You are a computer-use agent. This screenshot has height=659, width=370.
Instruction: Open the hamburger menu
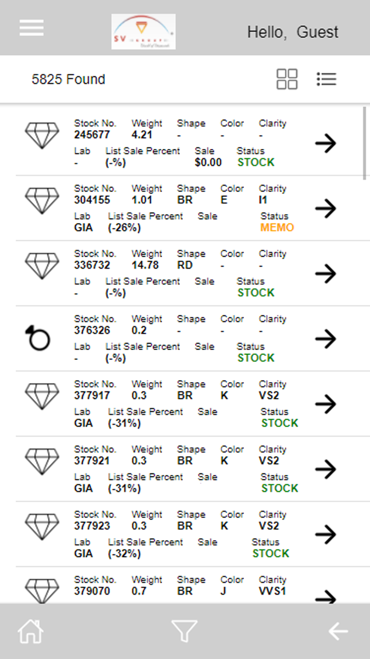click(31, 28)
